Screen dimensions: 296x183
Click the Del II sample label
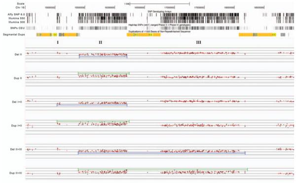pos(18,54)
